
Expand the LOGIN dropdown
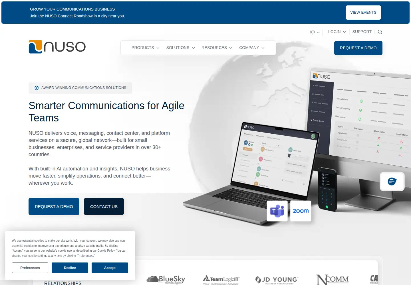pos(337,32)
